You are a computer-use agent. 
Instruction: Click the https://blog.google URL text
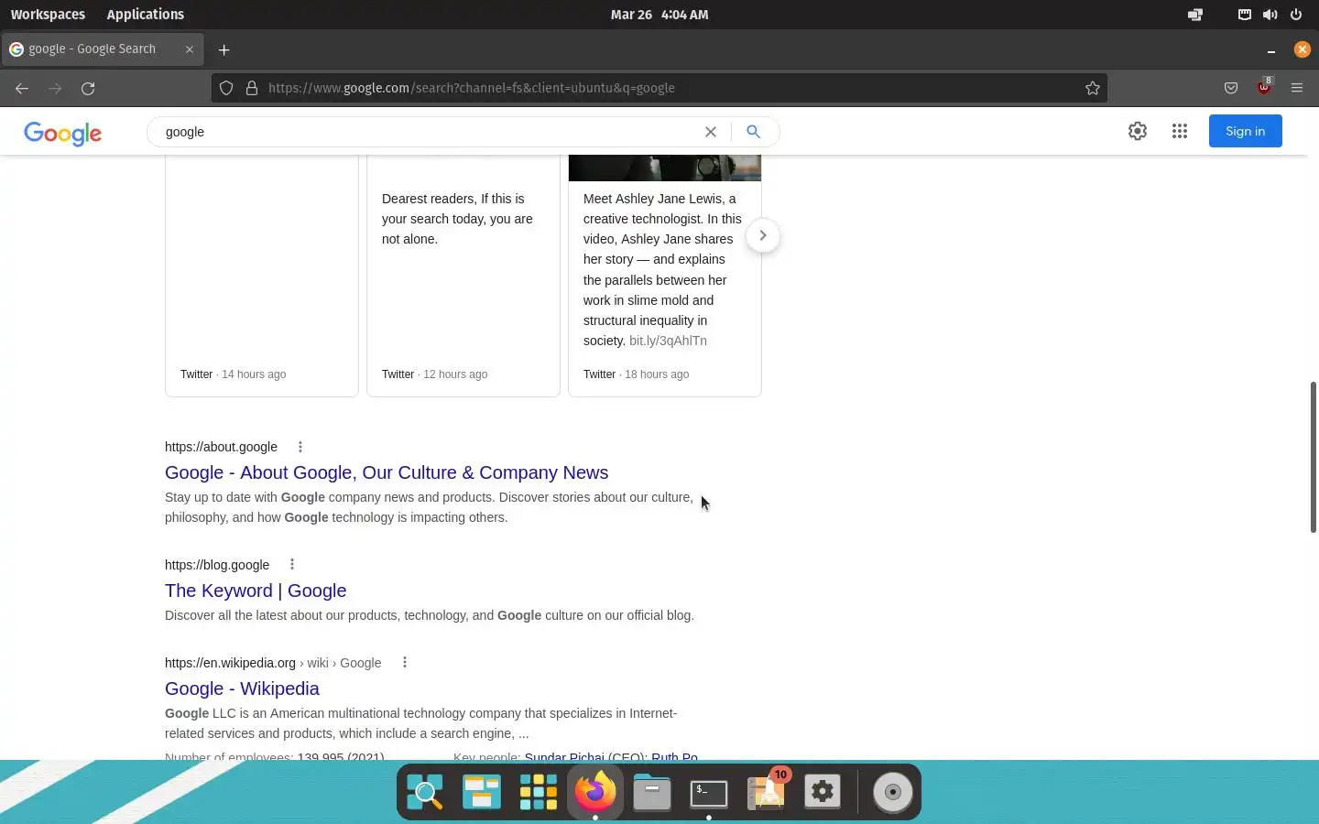217,565
